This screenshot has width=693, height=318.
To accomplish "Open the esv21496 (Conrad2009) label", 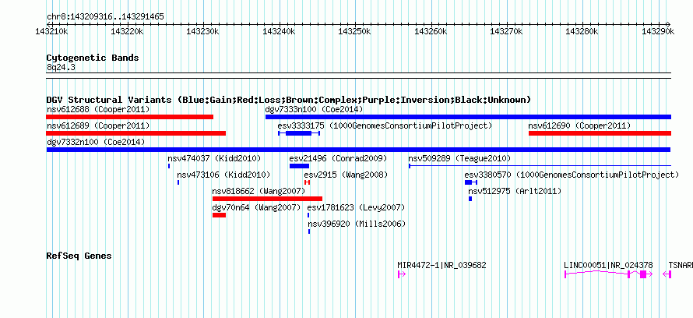I will (x=338, y=158).
